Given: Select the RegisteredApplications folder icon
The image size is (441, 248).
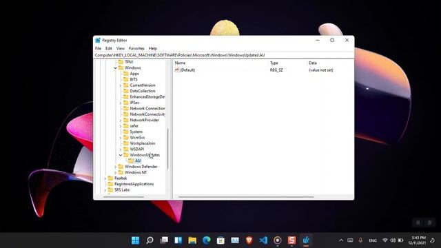Looking at the screenshot, I should (110, 184).
